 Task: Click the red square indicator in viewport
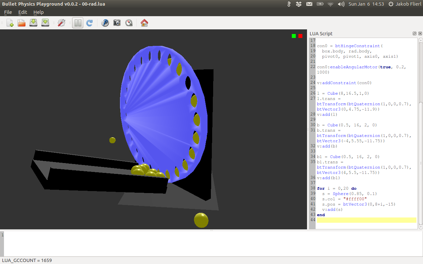300,36
